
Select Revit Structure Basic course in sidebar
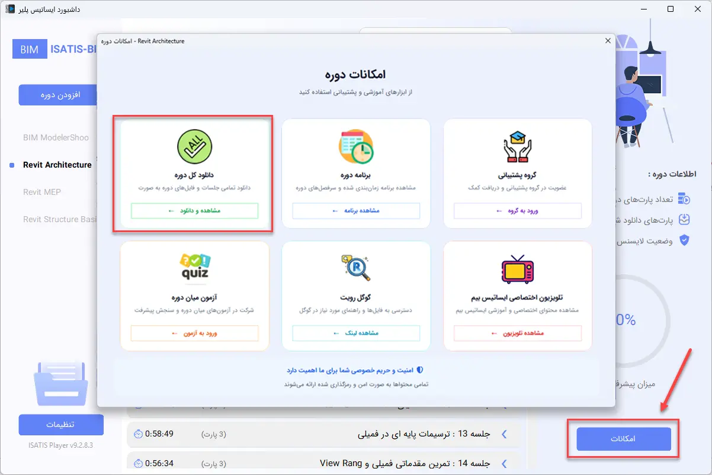tap(59, 219)
